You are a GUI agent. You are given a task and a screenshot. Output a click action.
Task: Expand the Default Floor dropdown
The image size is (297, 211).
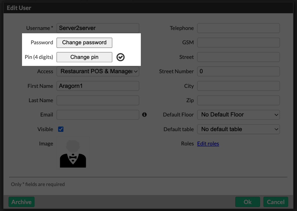(238, 114)
